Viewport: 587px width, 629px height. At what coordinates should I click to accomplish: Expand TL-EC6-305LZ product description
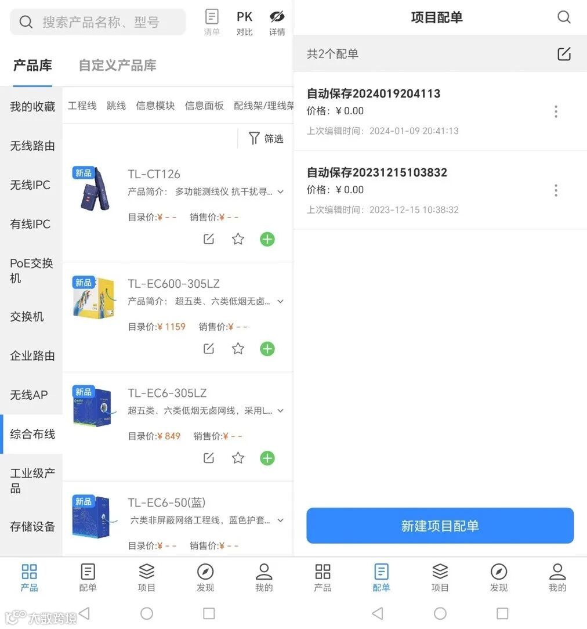281,411
